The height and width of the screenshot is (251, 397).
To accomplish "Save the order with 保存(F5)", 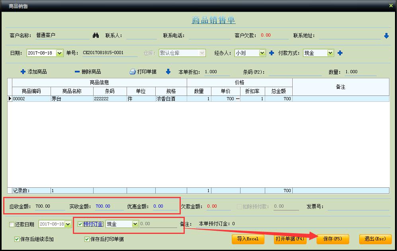I will pyautogui.click(x=332, y=239).
